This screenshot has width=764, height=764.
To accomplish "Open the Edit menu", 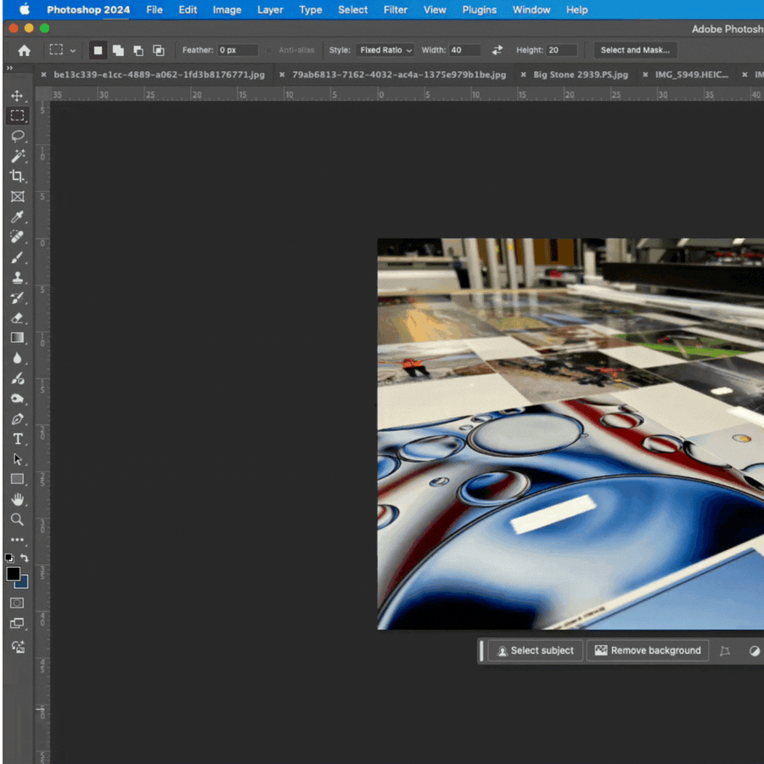I will click(188, 9).
